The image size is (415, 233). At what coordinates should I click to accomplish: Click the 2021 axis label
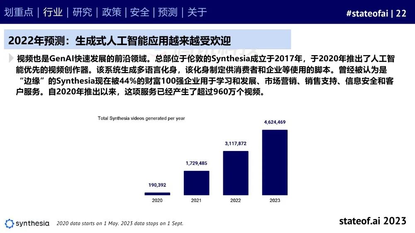(x=196, y=200)
